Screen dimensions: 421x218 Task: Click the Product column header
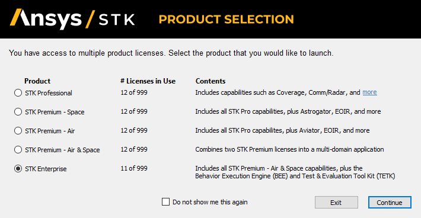click(x=37, y=81)
